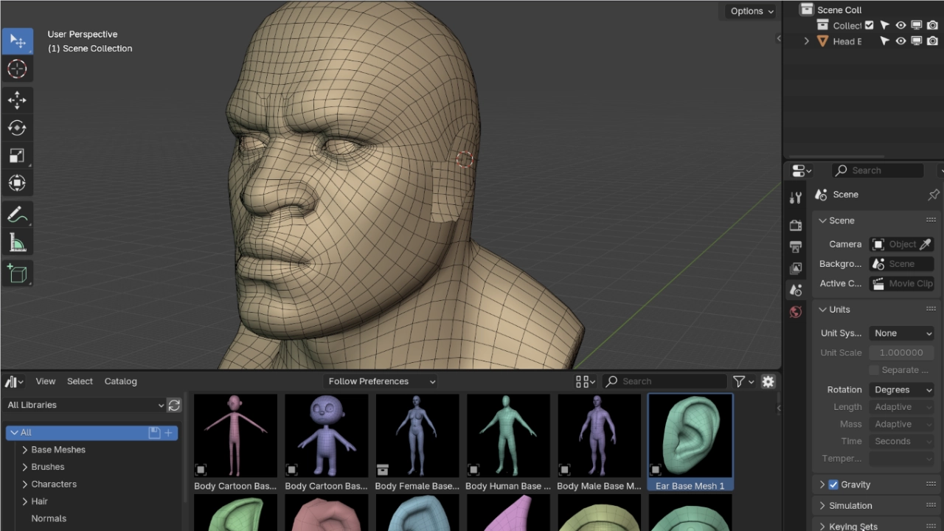
Task: Collapse the Units panel
Action: [823, 310]
